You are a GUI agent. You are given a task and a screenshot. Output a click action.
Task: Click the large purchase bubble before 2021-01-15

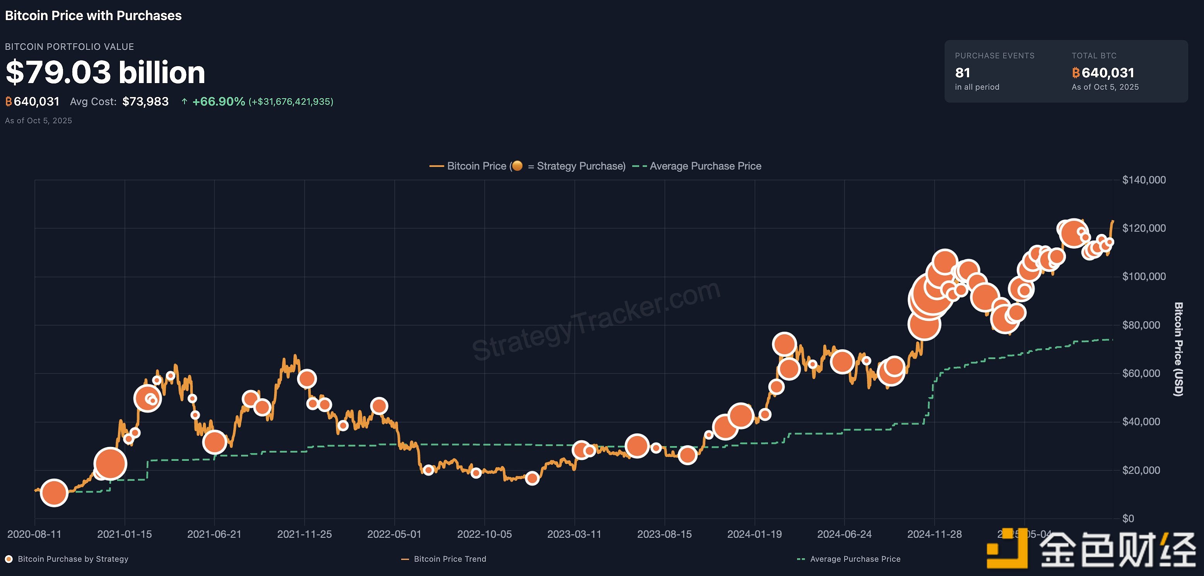(110, 464)
